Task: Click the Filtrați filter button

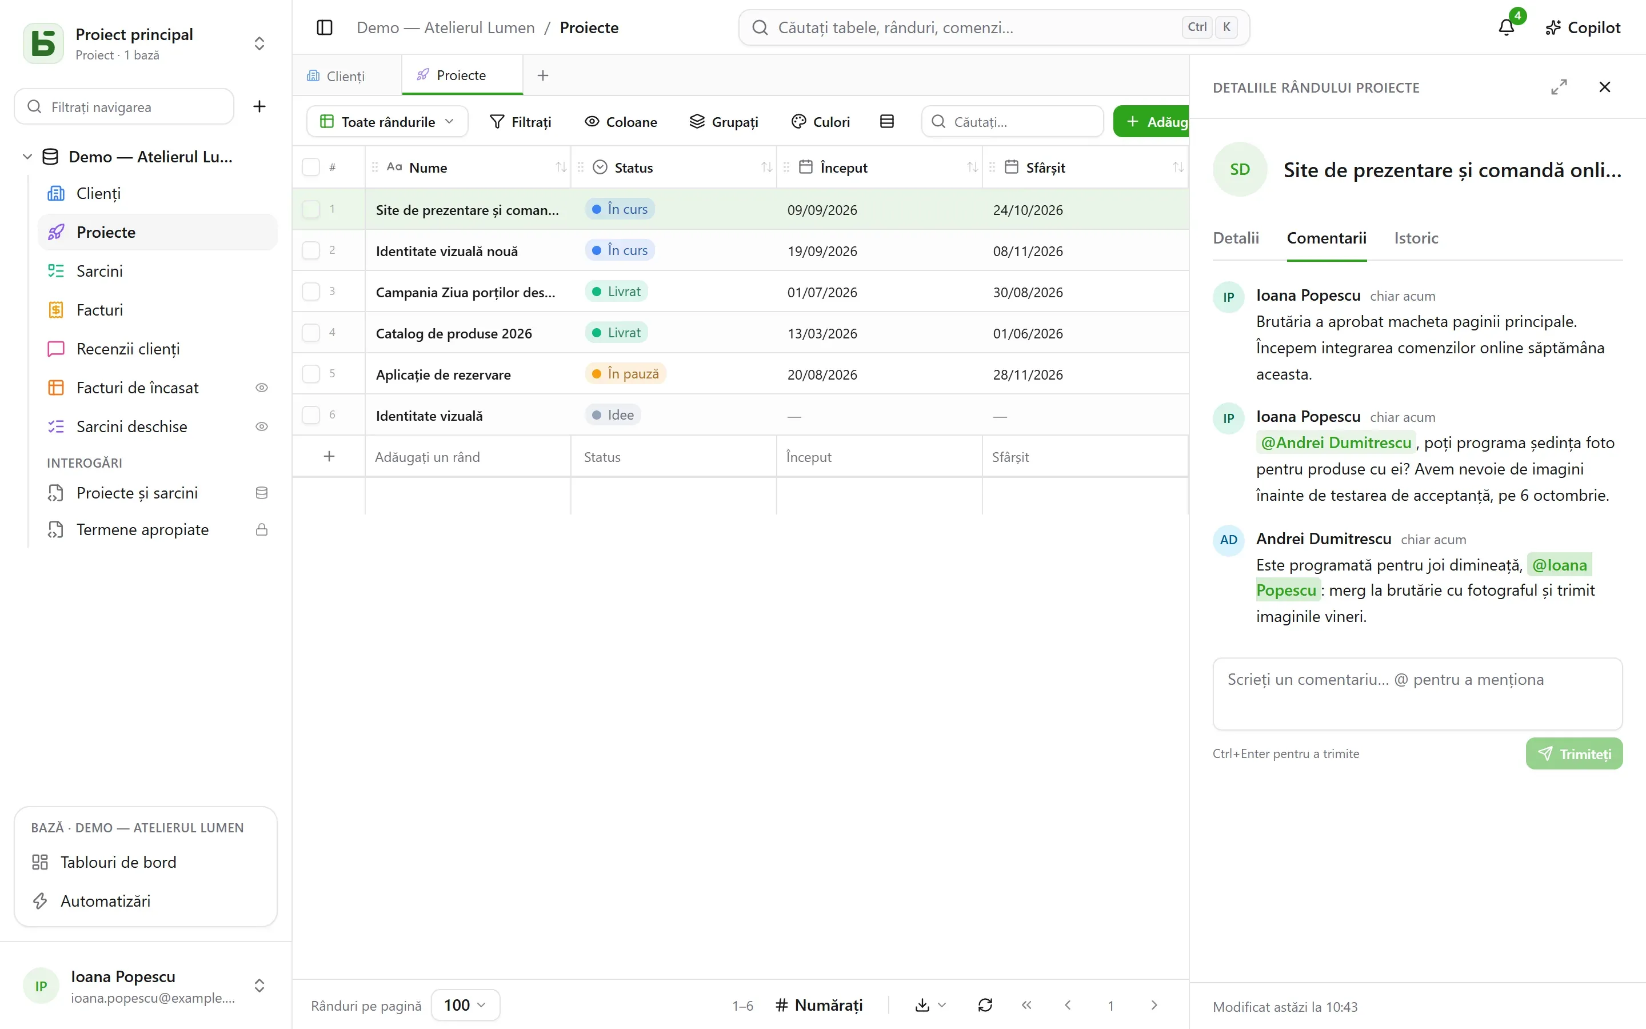Action: click(521, 122)
